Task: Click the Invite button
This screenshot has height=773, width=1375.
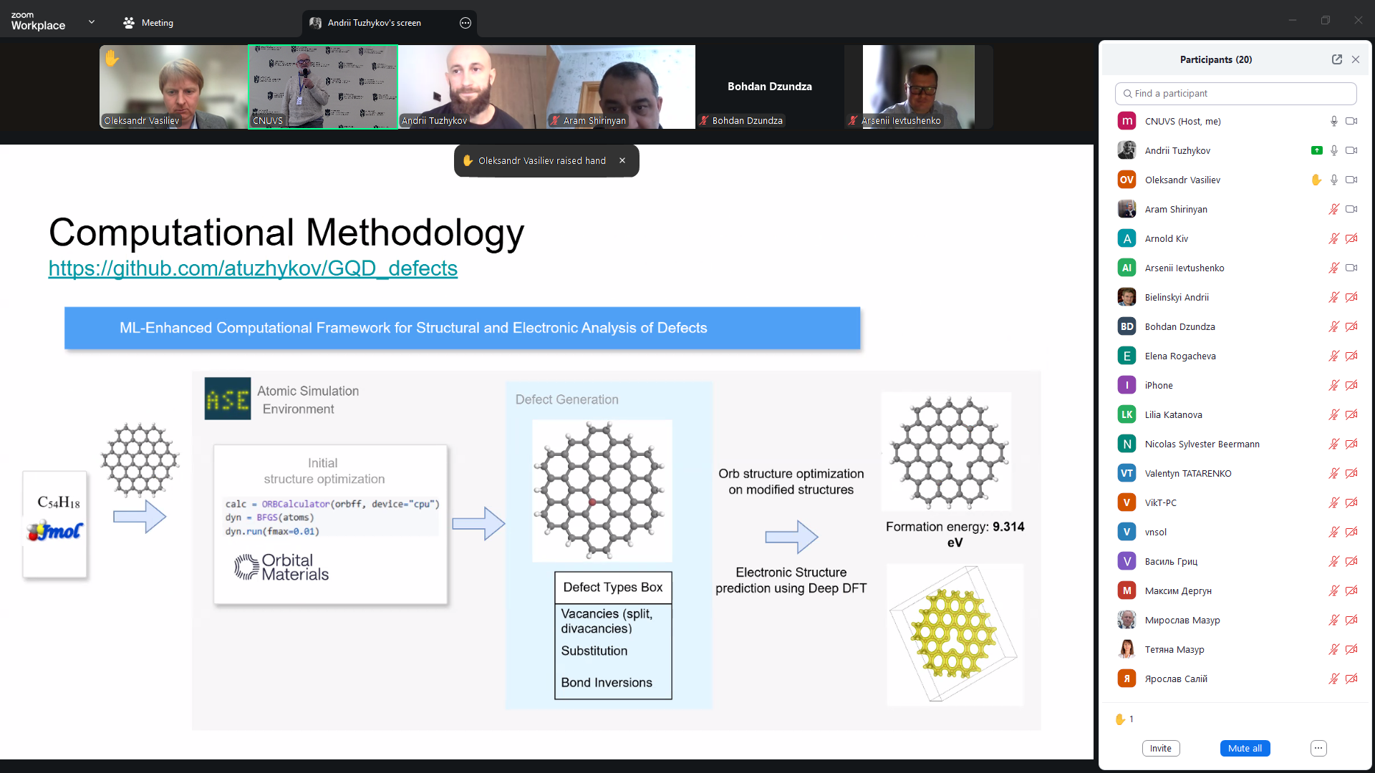Action: (x=1160, y=748)
